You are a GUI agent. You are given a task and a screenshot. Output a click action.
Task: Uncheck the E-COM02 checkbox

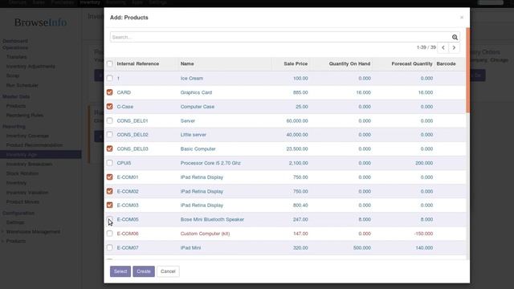110,191
